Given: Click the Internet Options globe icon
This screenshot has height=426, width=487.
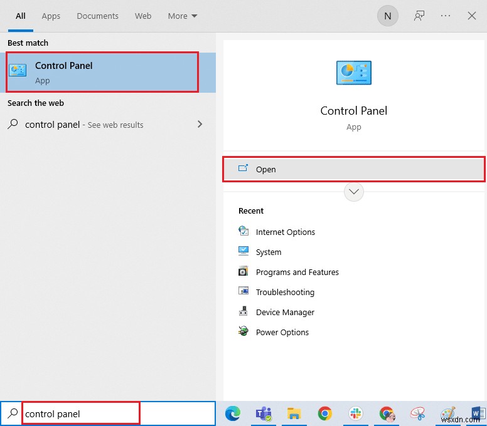Looking at the screenshot, I should 243,231.
